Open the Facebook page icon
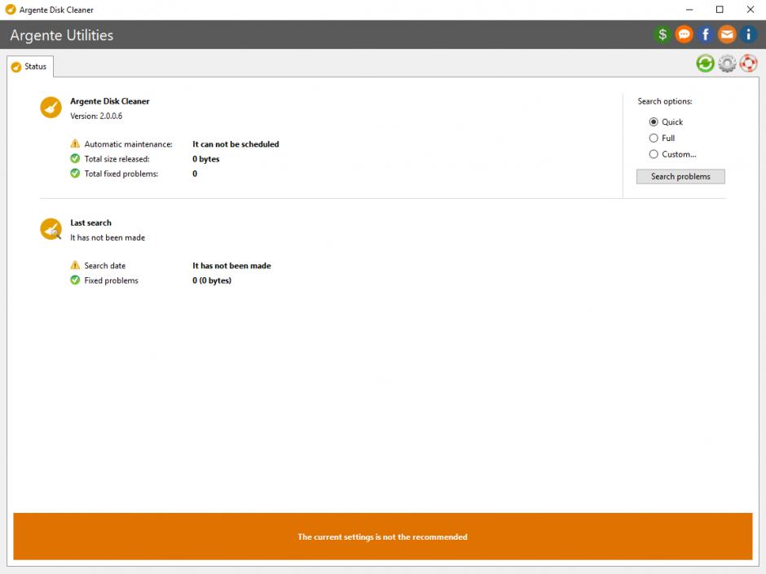This screenshot has height=574, width=766. (x=706, y=35)
